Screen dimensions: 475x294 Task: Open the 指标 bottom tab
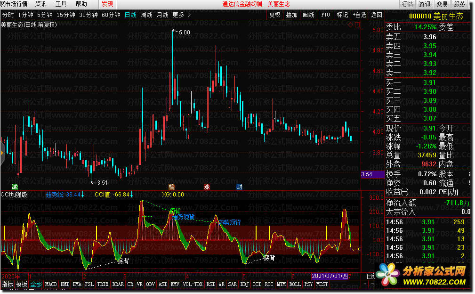tap(7, 284)
